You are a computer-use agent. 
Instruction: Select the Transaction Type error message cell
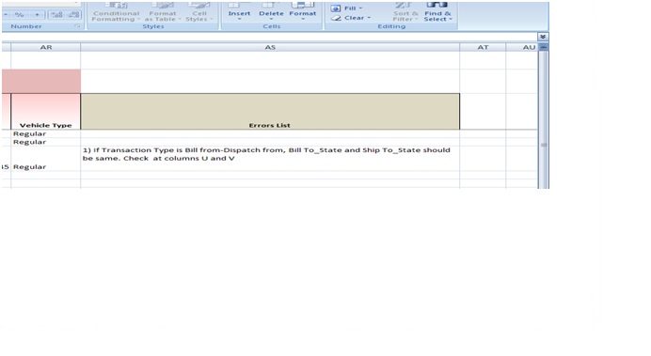pos(270,159)
